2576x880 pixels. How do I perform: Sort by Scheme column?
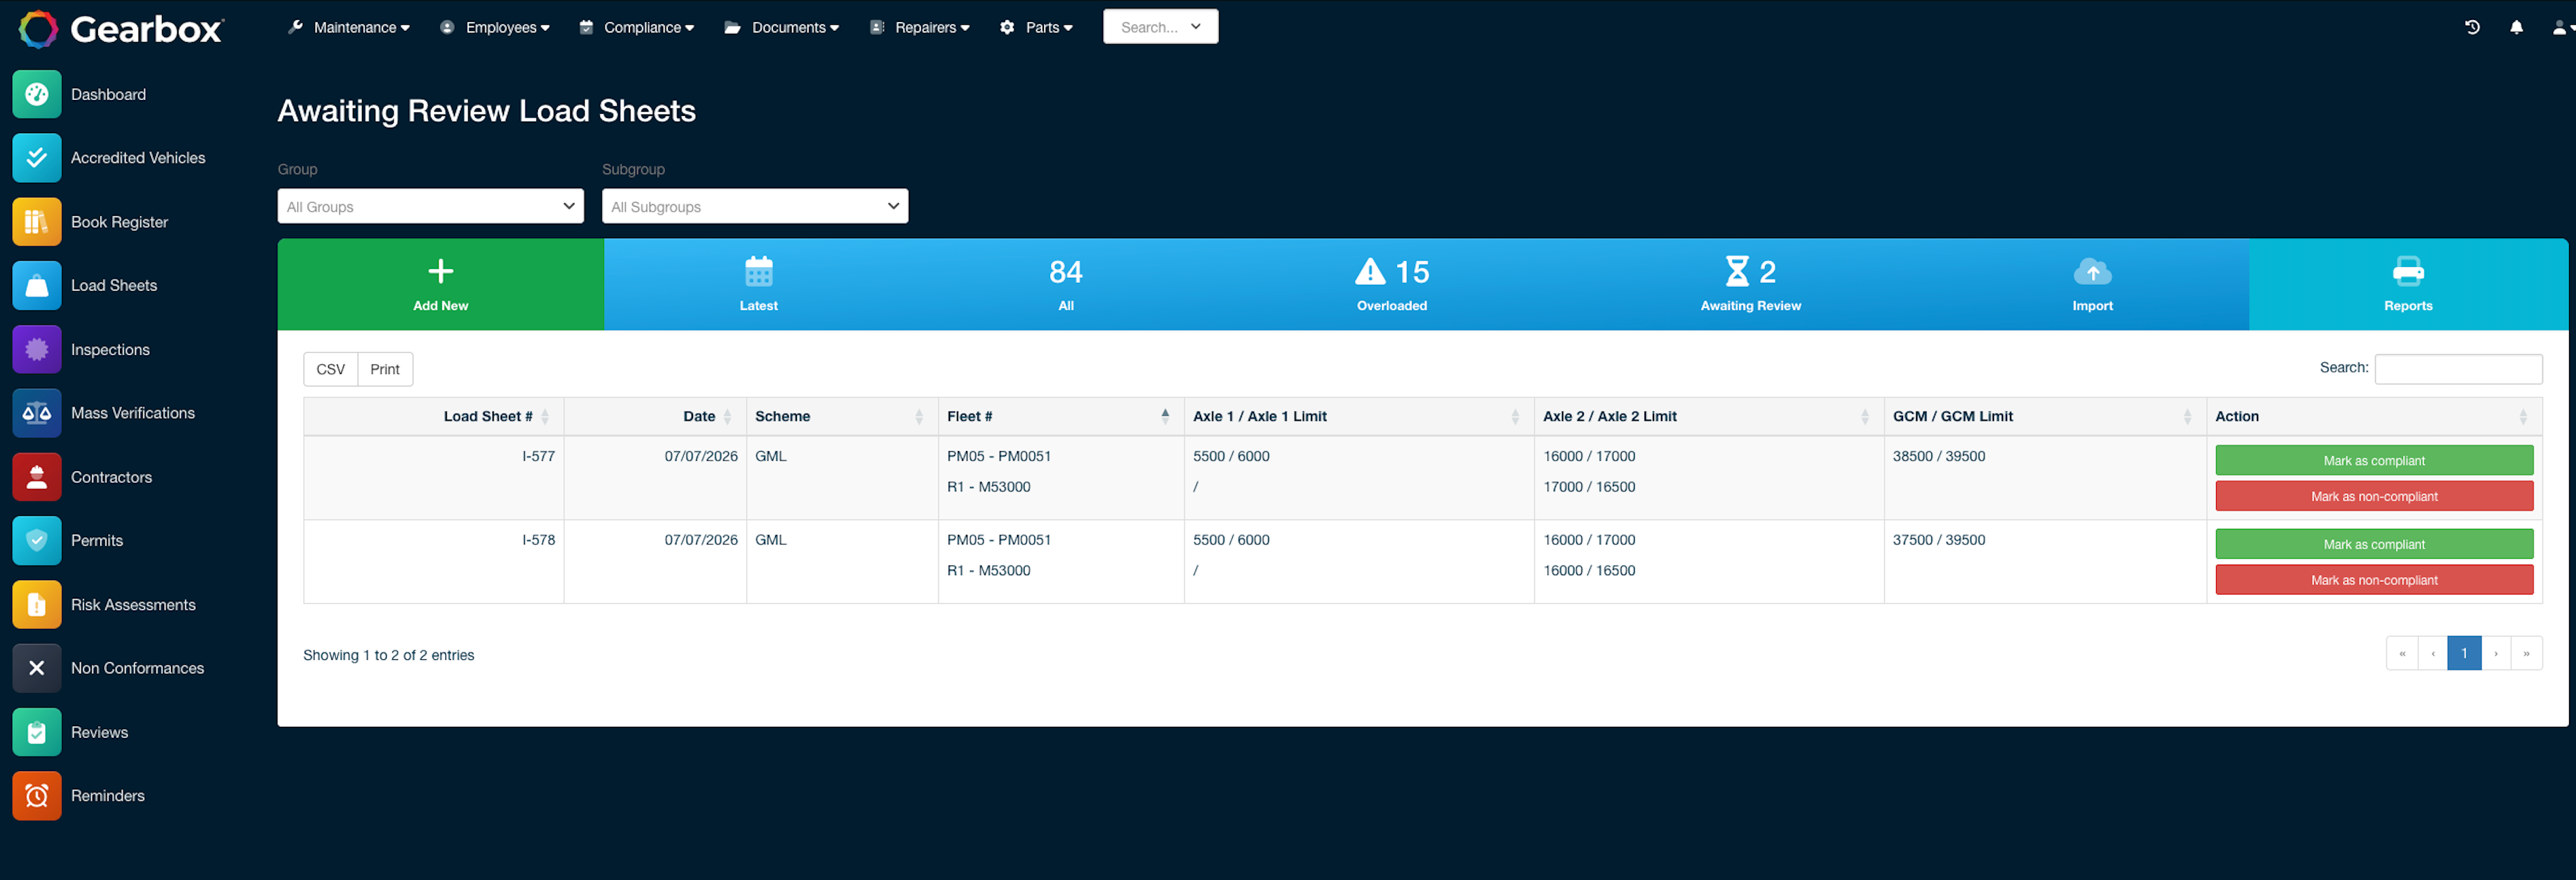pos(842,417)
